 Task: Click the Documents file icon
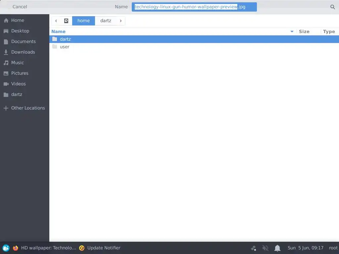tap(6, 42)
